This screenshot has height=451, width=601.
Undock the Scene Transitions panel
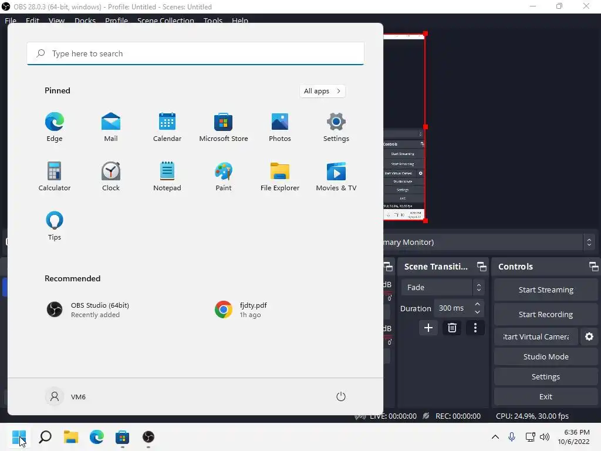coord(481,267)
